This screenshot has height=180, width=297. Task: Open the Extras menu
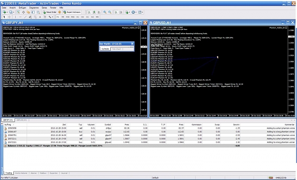[x=44, y=8]
